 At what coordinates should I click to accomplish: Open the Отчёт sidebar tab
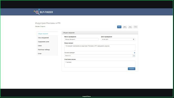(x=47, y=54)
